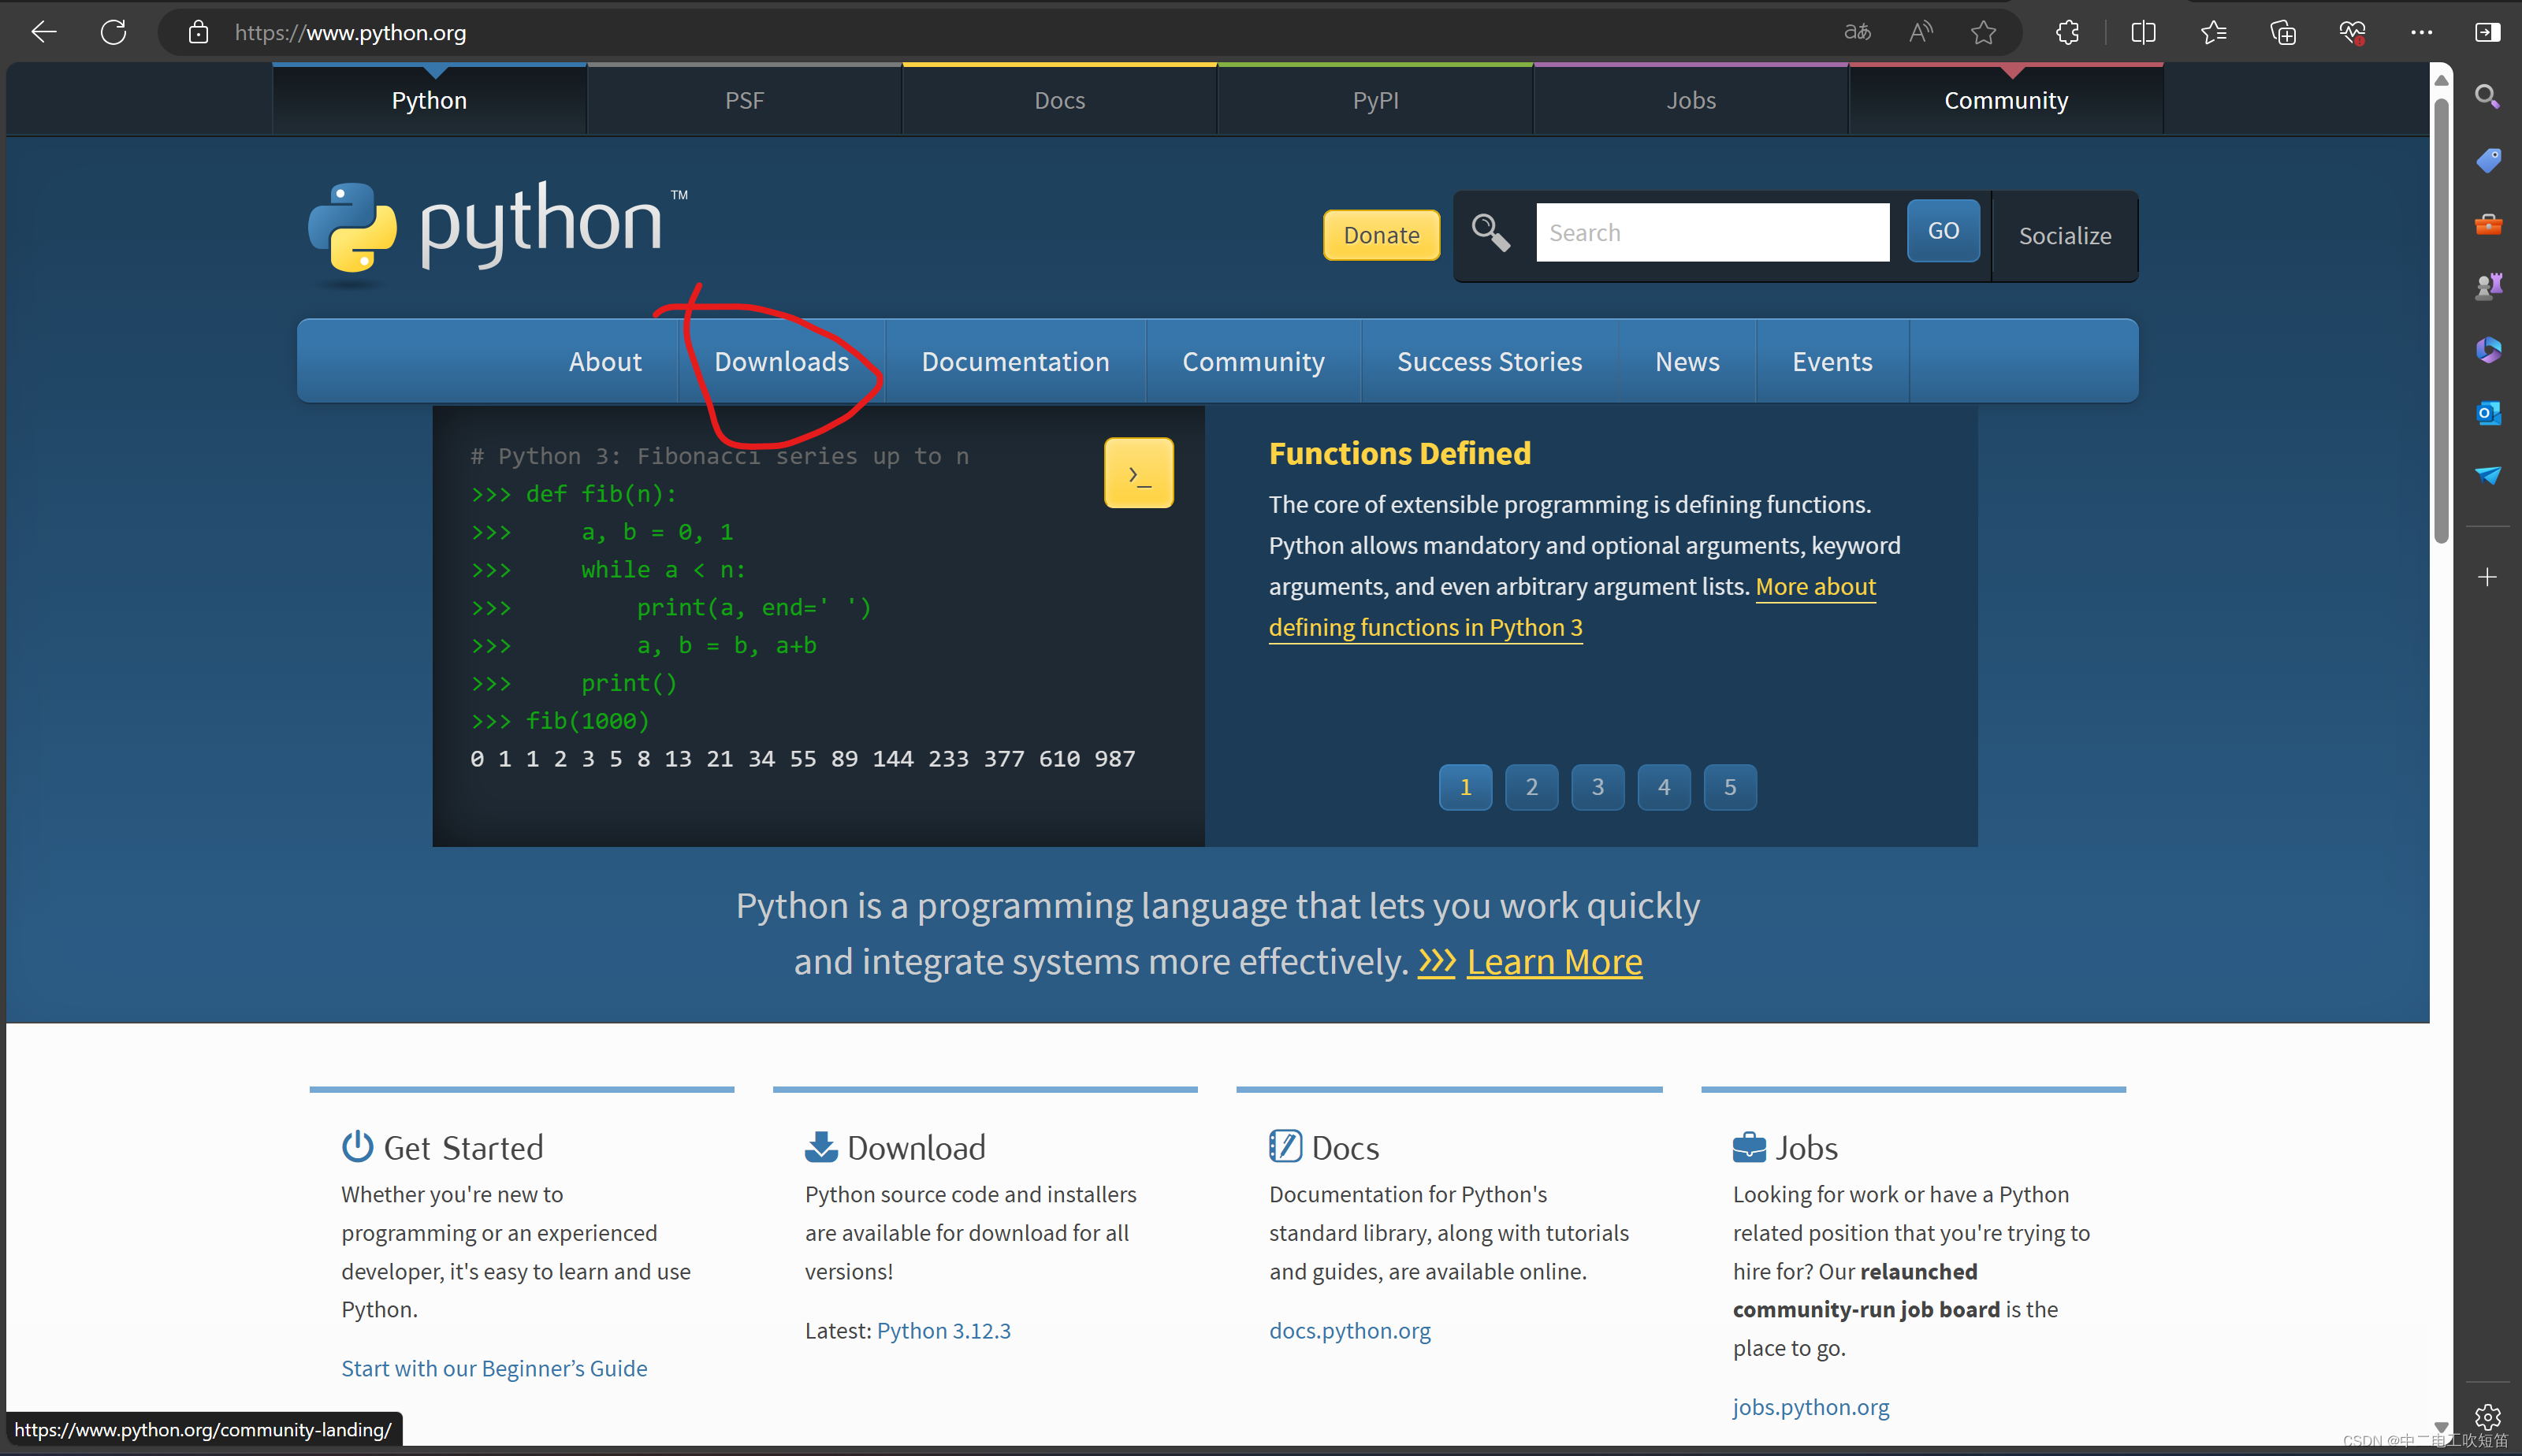Screen dimensions: 2522x1456
Task: Switch to the PyPI top tab
Action: coord(1375,100)
